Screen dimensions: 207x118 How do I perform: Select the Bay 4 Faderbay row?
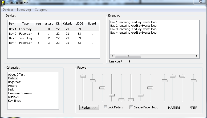pos(54,43)
